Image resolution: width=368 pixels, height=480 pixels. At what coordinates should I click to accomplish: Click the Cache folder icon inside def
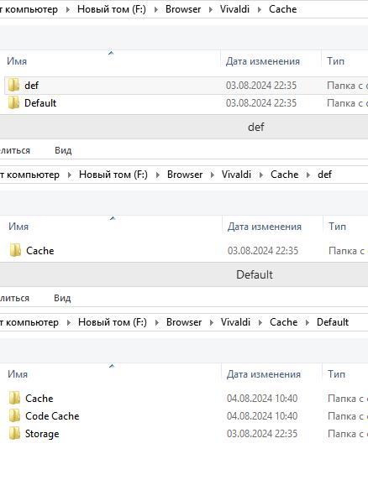click(15, 250)
